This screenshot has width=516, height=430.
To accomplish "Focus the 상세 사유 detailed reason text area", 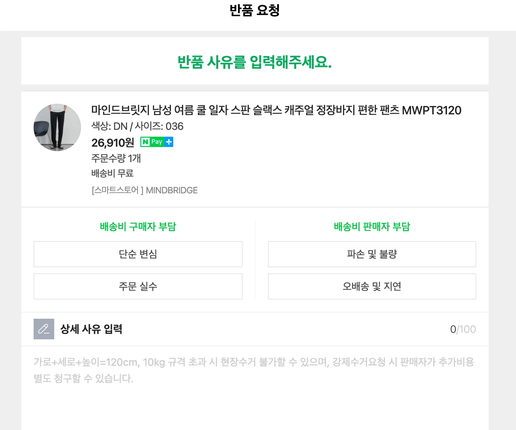I will click(255, 388).
